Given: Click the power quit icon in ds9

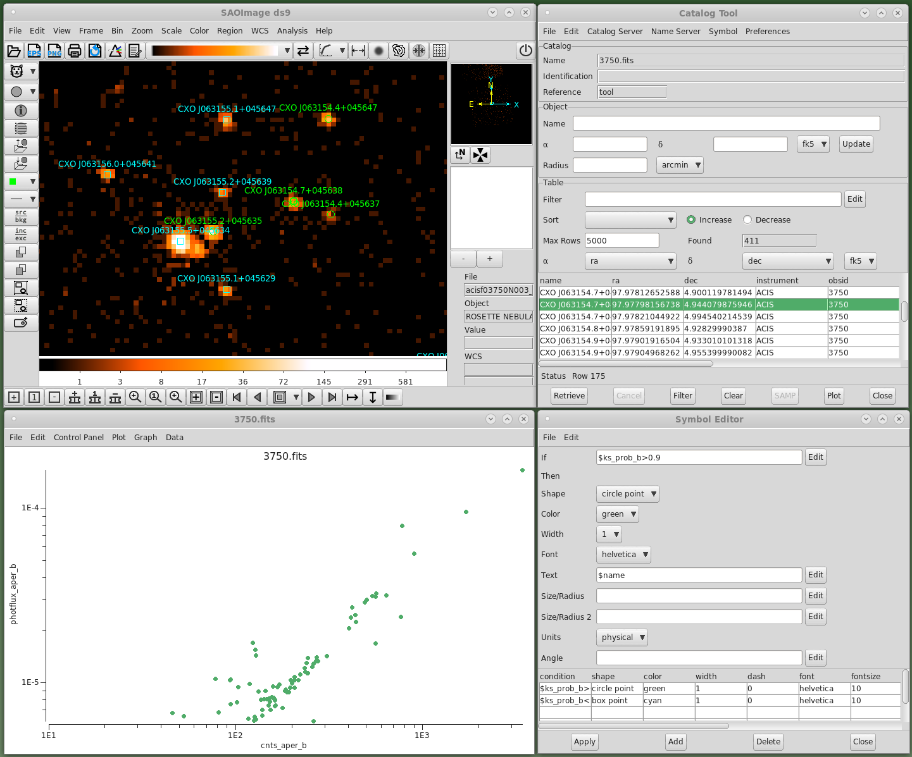Looking at the screenshot, I should [x=525, y=51].
